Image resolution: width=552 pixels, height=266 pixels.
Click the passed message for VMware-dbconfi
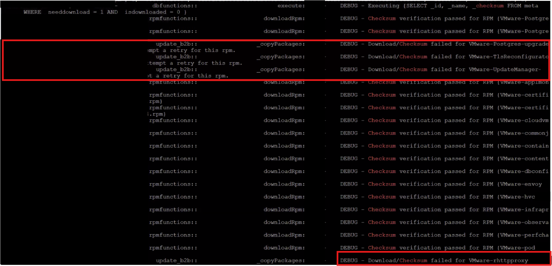(x=458, y=171)
